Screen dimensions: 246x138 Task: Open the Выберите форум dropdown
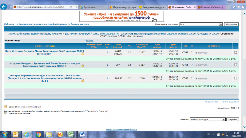[208, 119]
